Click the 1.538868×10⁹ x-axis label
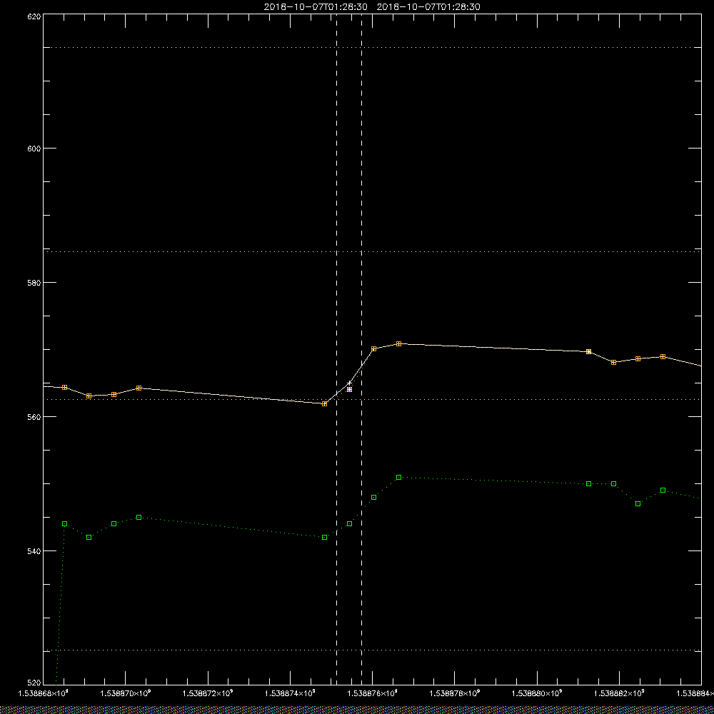This screenshot has width=714, height=714. (43, 693)
